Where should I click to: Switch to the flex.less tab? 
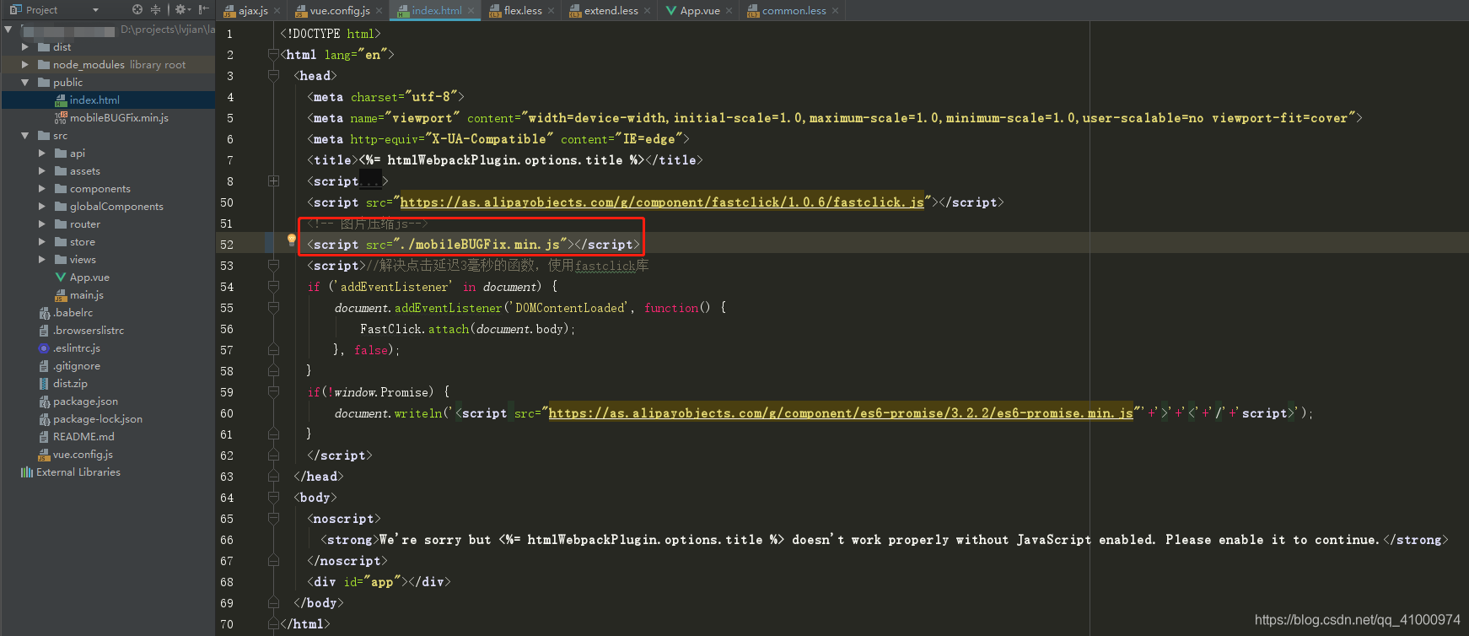pyautogui.click(x=522, y=11)
